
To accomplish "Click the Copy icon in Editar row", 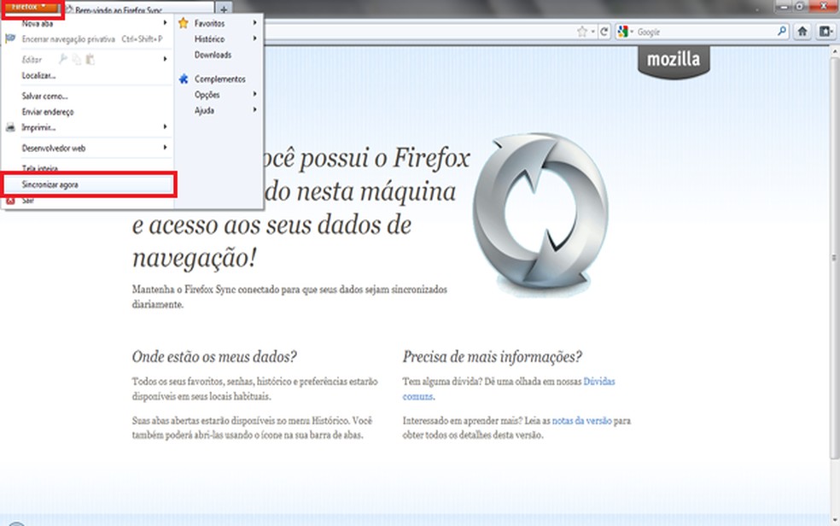I will [77, 59].
